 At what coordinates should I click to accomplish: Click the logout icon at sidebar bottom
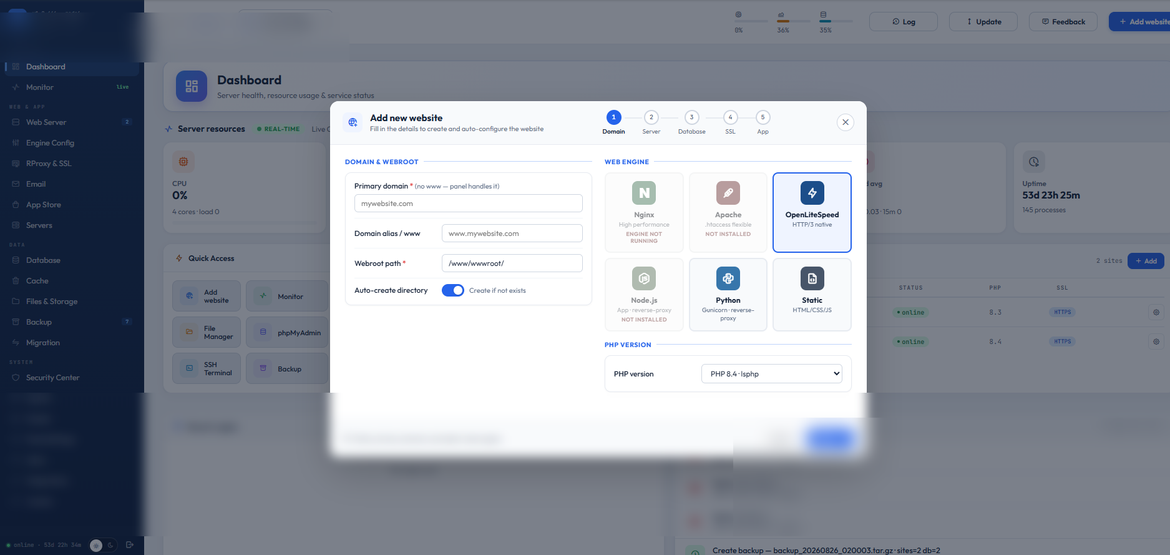[130, 545]
